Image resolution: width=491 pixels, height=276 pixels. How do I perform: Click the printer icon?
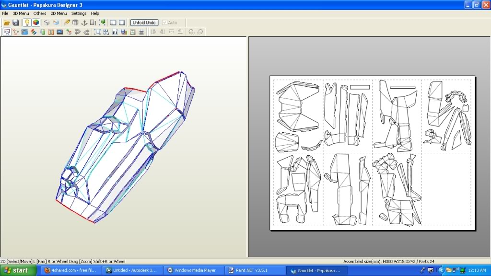point(141,32)
